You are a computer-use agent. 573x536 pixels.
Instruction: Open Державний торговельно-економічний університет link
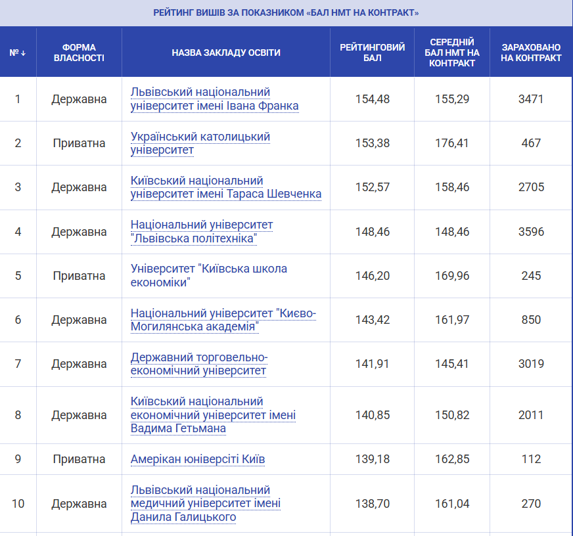pyautogui.click(x=198, y=364)
